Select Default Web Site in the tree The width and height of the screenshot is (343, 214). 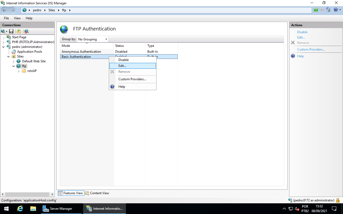coord(34,61)
